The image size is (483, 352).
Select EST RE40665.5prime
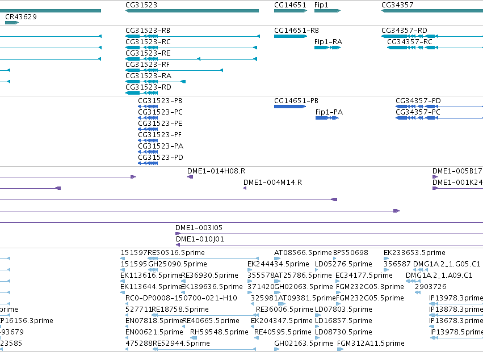[211, 321]
